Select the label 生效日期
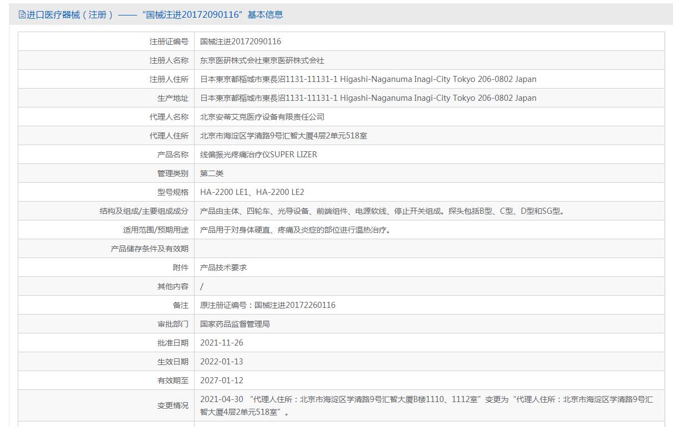 pos(172,362)
